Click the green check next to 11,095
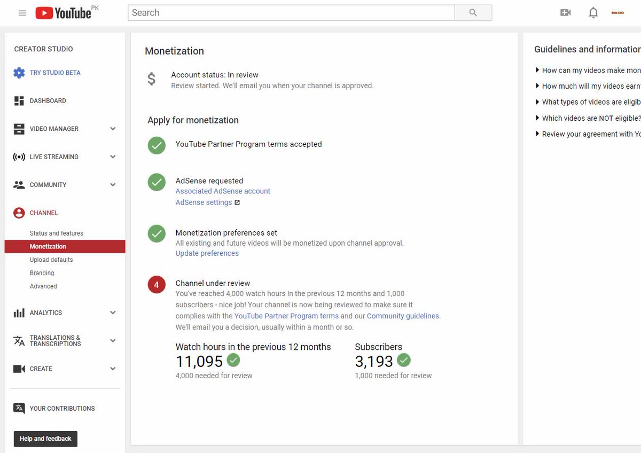 (x=233, y=360)
